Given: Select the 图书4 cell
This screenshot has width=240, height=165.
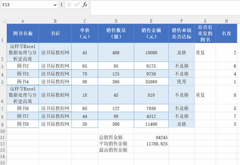Looking at the screenshot, I should (x=22, y=81).
